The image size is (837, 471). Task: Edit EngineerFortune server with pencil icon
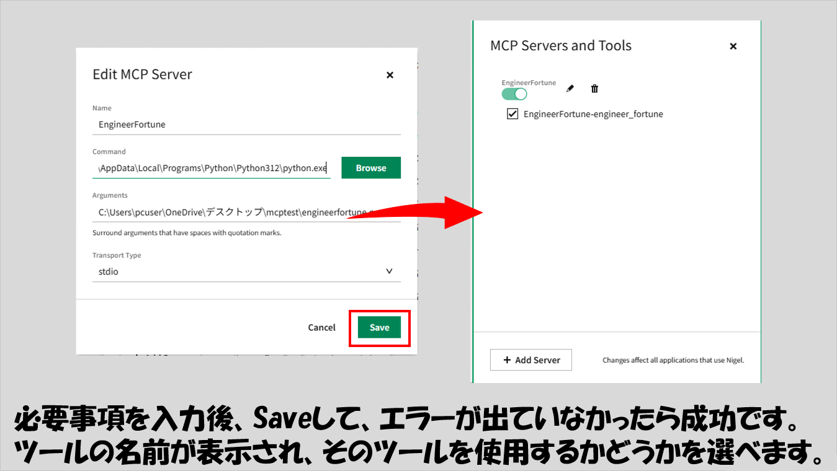[x=570, y=89]
